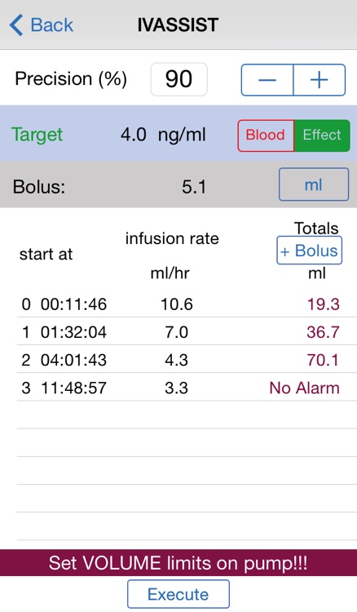Tap the Back chevron arrow
The height and width of the screenshot is (612, 357).
pos(16,25)
